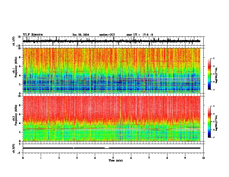229x177 pixels.
Task: Click the 4 kHz tick on ch.1 frequency axis
Action: pyautogui.click(x=20, y=75)
